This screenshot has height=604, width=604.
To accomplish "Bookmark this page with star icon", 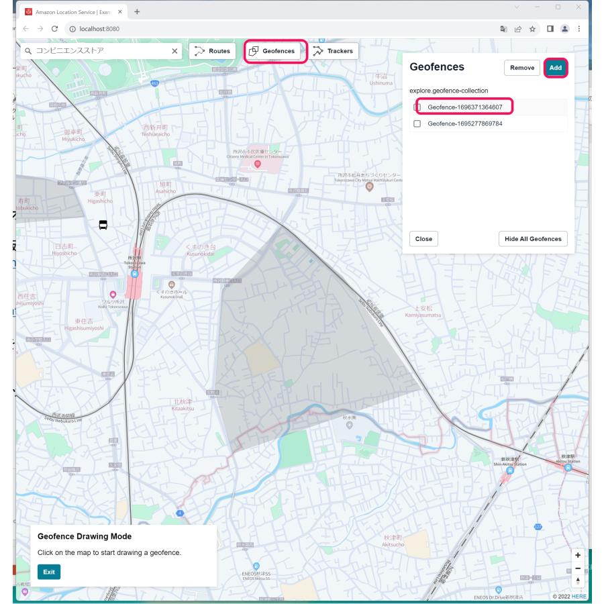I will point(534,28).
